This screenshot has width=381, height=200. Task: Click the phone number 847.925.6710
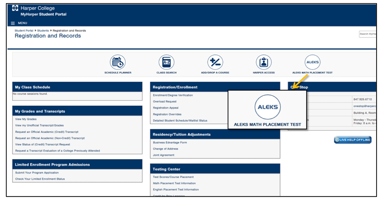[362, 99]
